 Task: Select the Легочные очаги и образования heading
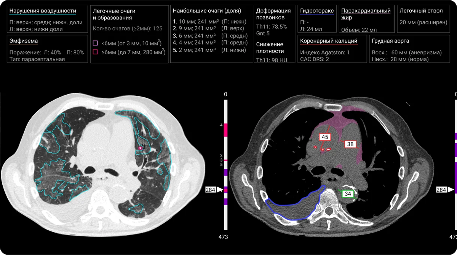pyautogui.click(x=114, y=14)
